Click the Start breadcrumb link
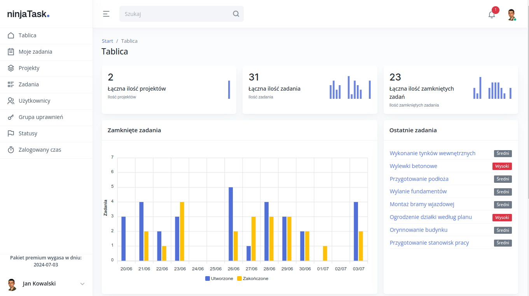The height and width of the screenshot is (296, 529). (107, 41)
